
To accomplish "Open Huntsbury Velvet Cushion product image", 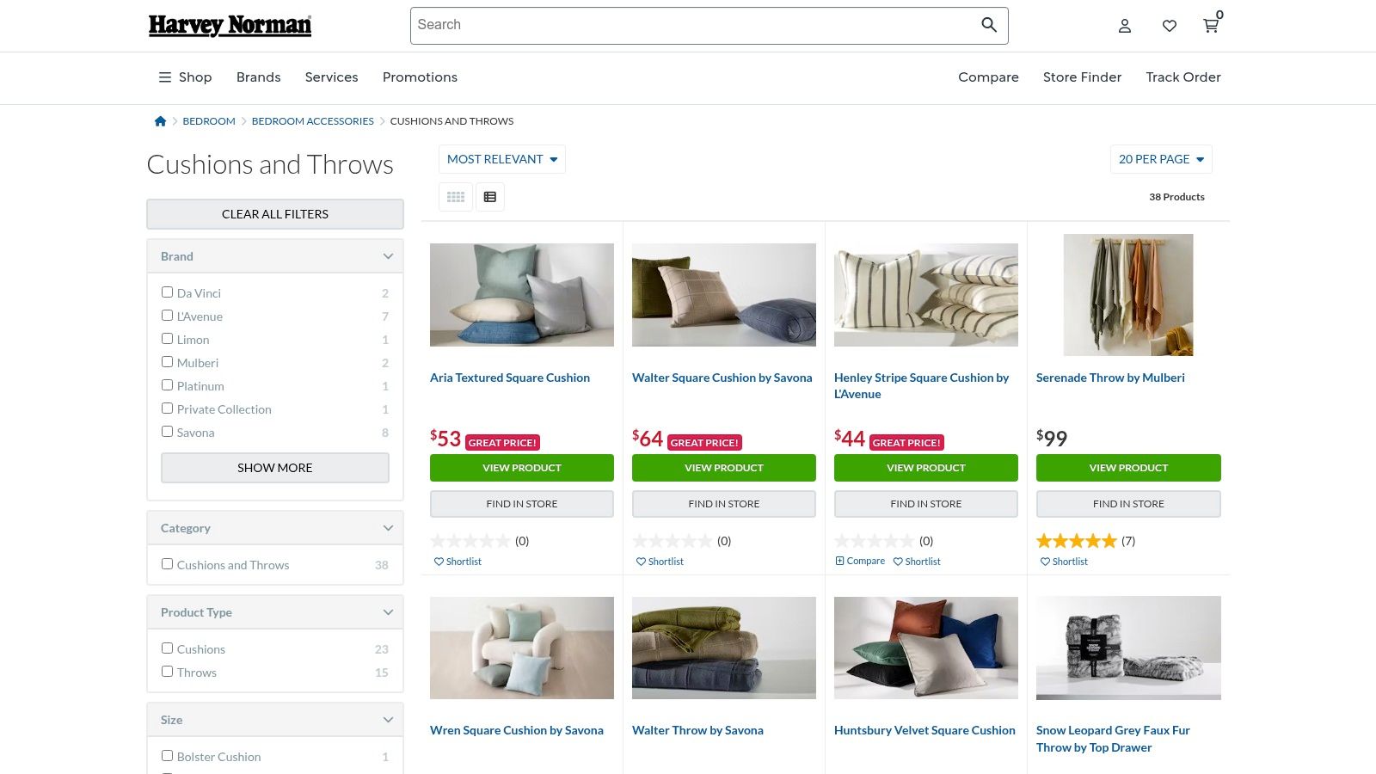I will pos(926,648).
